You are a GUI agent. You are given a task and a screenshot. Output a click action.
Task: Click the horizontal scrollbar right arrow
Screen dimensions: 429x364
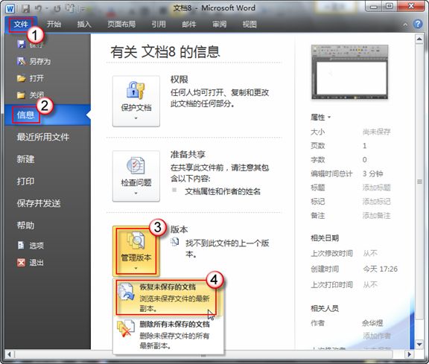[410, 354]
